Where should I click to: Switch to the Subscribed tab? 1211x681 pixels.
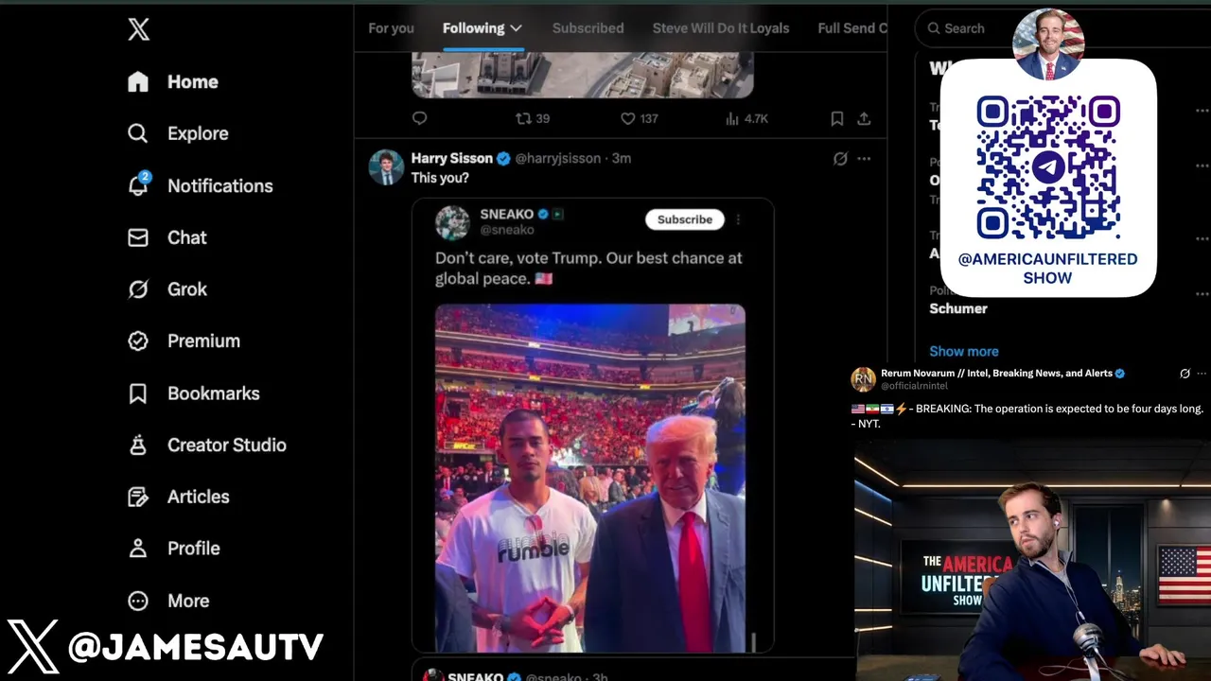coord(588,28)
